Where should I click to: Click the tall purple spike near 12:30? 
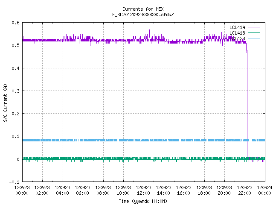[x=149, y=34]
